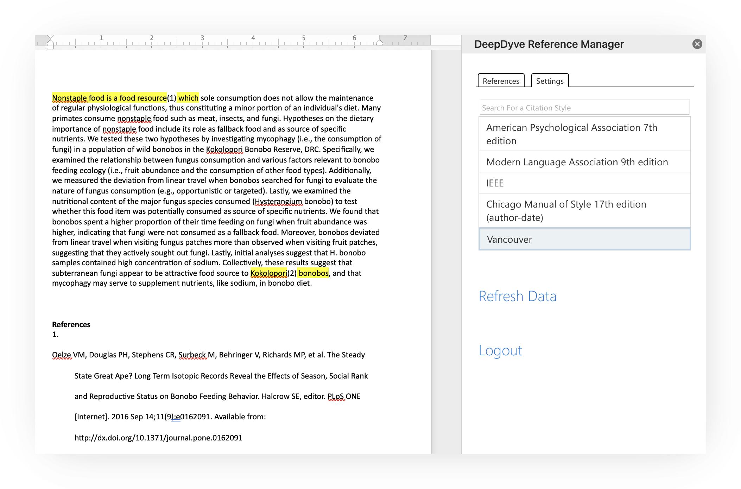Select Modern Language Association 9th edition style
Screen dimensions: 741x489
pos(584,162)
